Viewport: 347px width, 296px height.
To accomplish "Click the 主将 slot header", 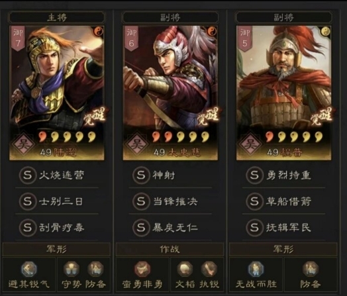I will 57,17.
